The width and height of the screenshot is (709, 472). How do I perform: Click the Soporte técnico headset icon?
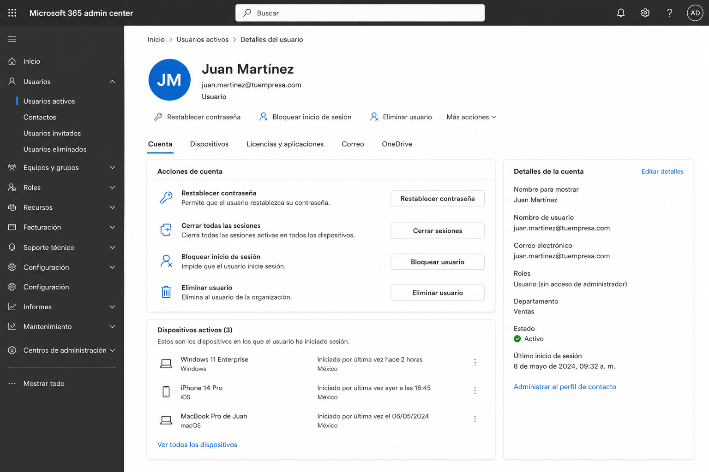click(x=12, y=248)
